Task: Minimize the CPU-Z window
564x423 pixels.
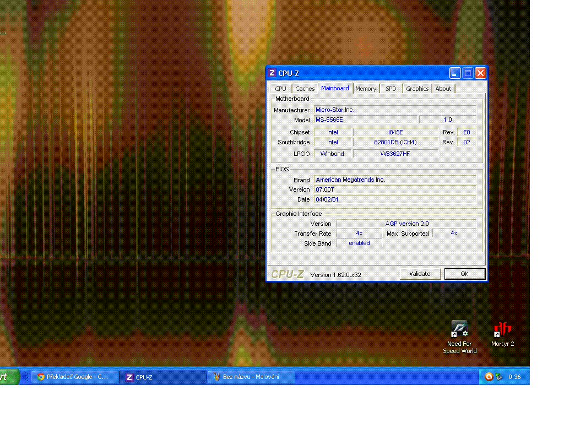Action: (454, 73)
